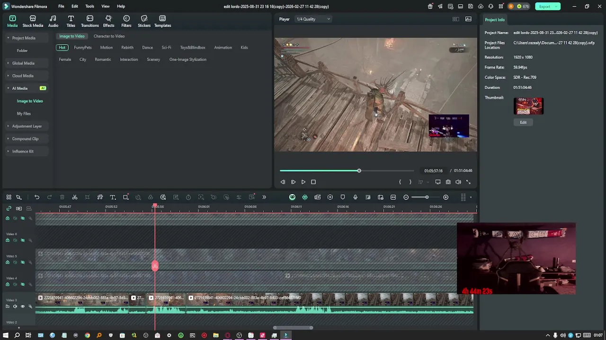Take a snapshot of the preview frame
Image resolution: width=606 pixels, height=340 pixels.
448,182
